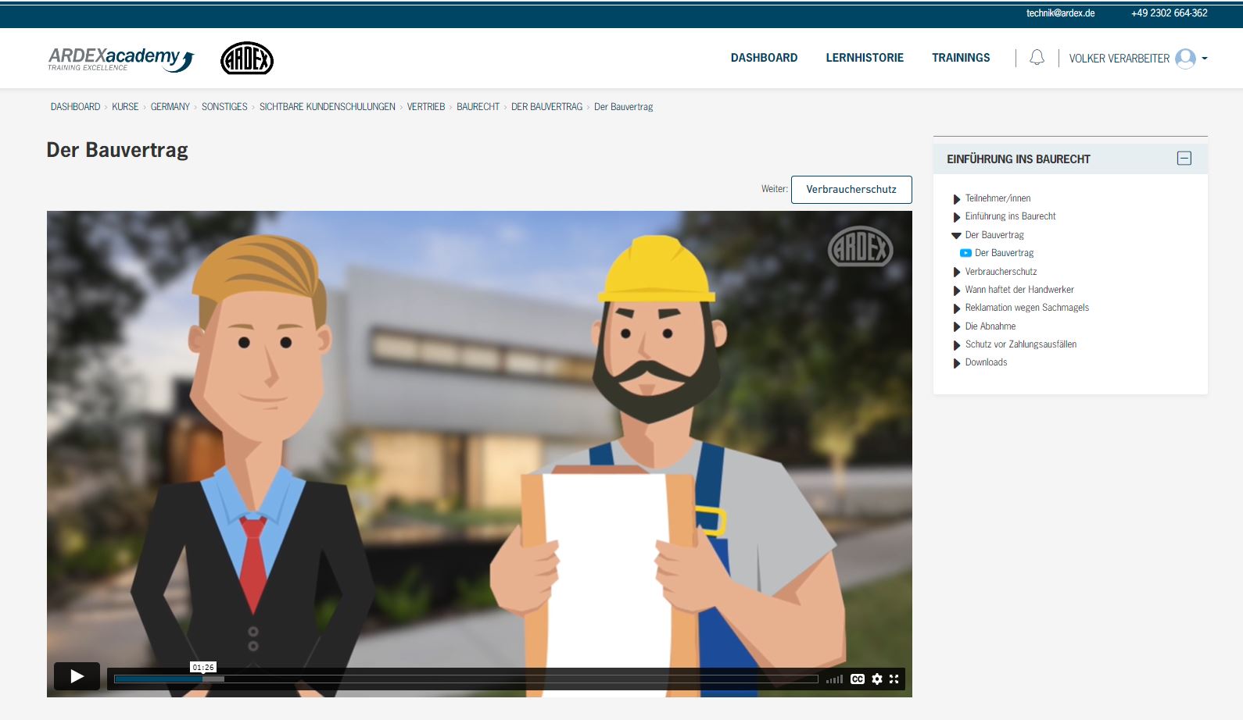Open video settings gear
Image resolution: width=1243 pixels, height=720 pixels.
tap(877, 679)
